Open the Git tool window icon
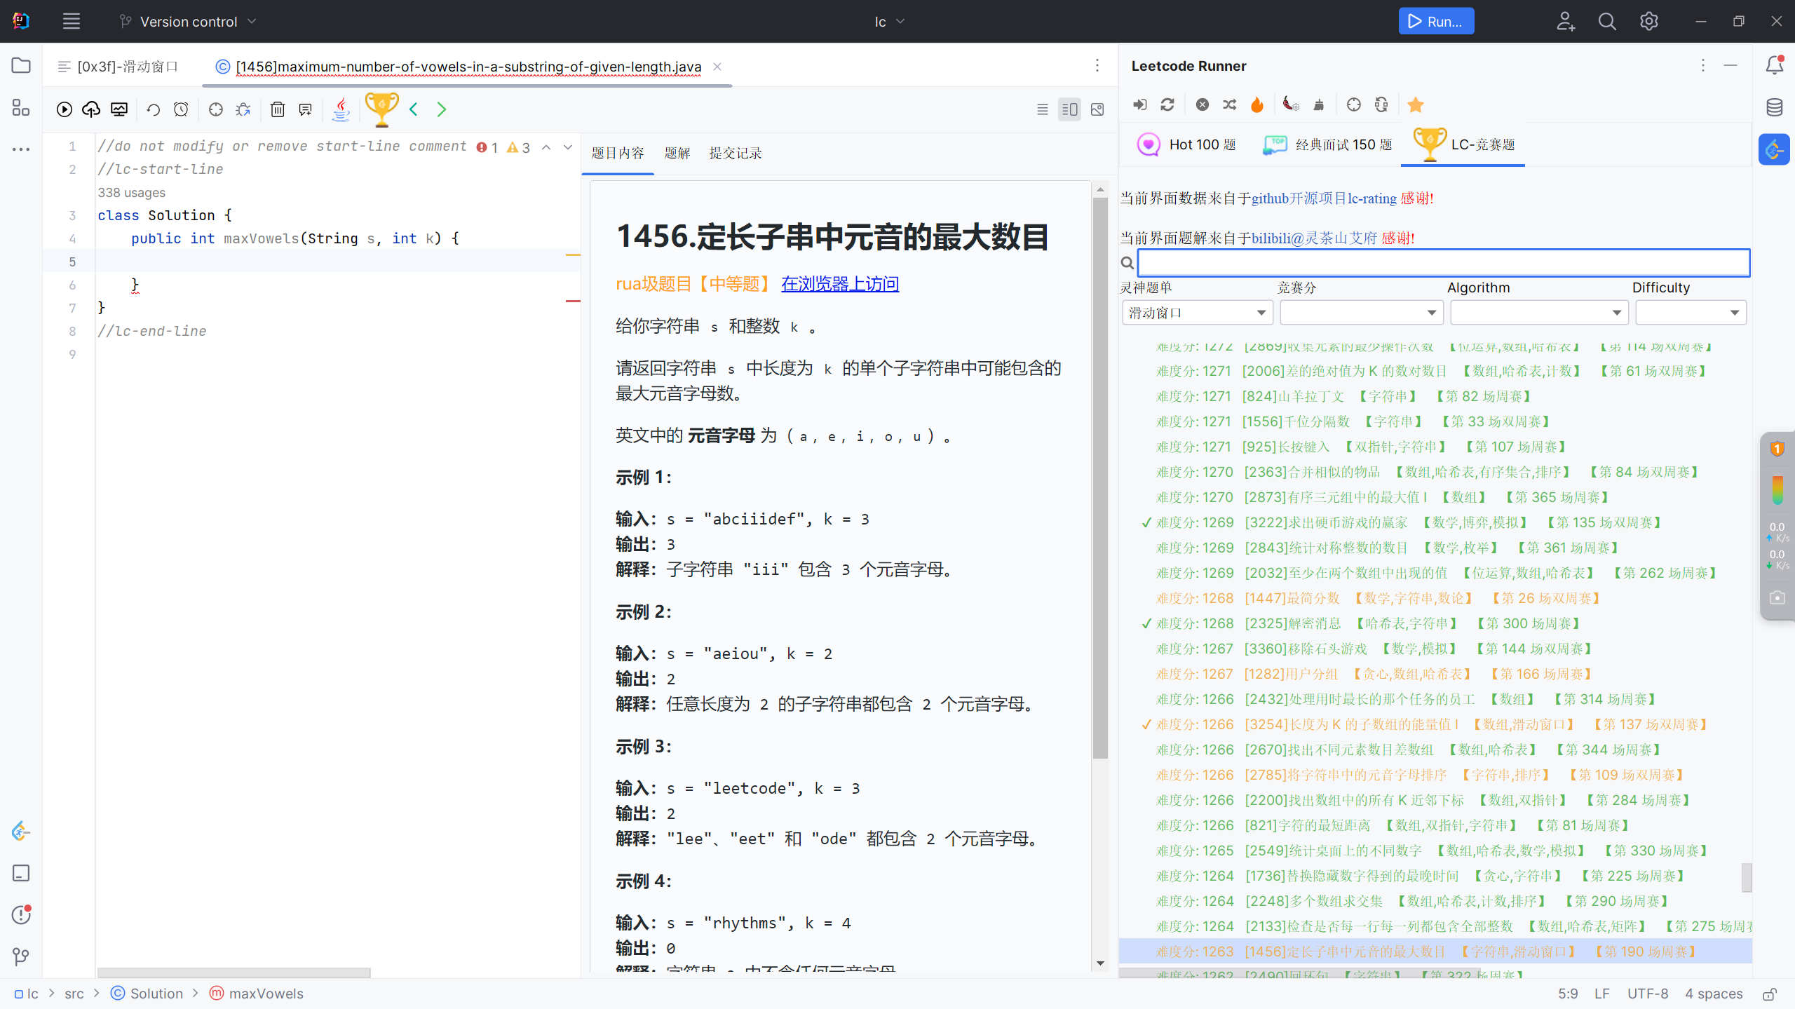Viewport: 1795px width, 1009px height. click(21, 956)
